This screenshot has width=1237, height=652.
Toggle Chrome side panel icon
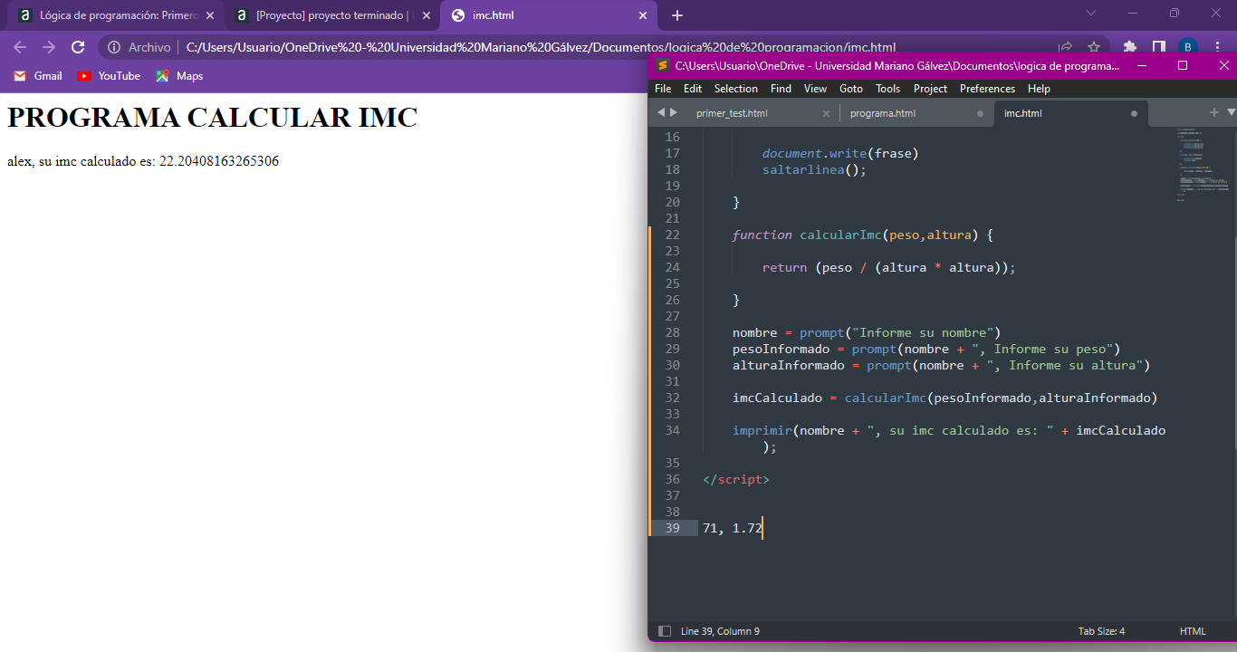[1158, 47]
